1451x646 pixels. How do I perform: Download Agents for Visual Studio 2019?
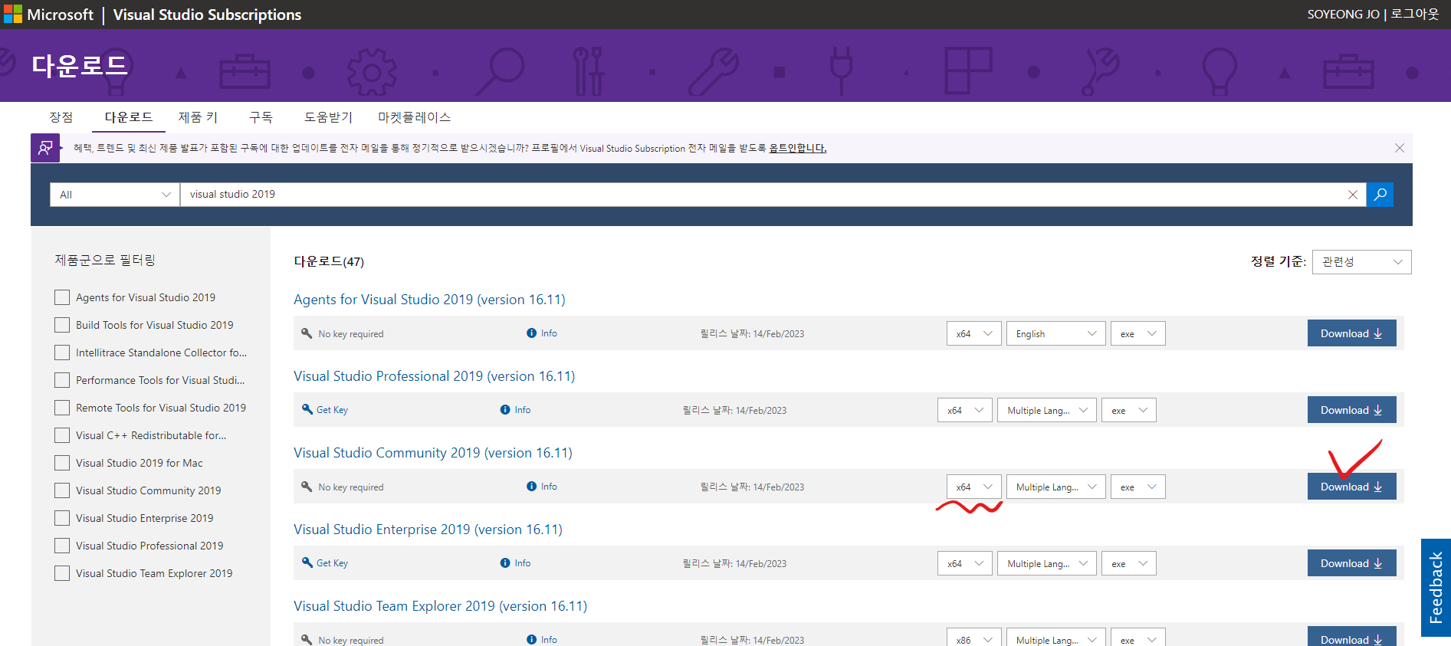[x=1351, y=333]
